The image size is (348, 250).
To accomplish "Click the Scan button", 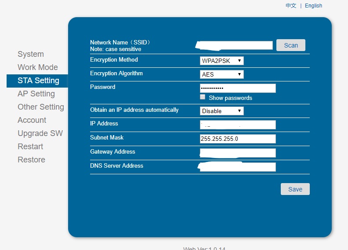I will pos(290,45).
